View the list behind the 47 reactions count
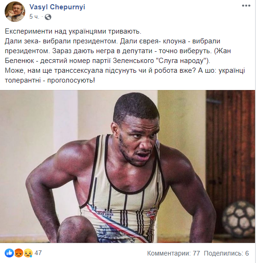 [38, 253]
